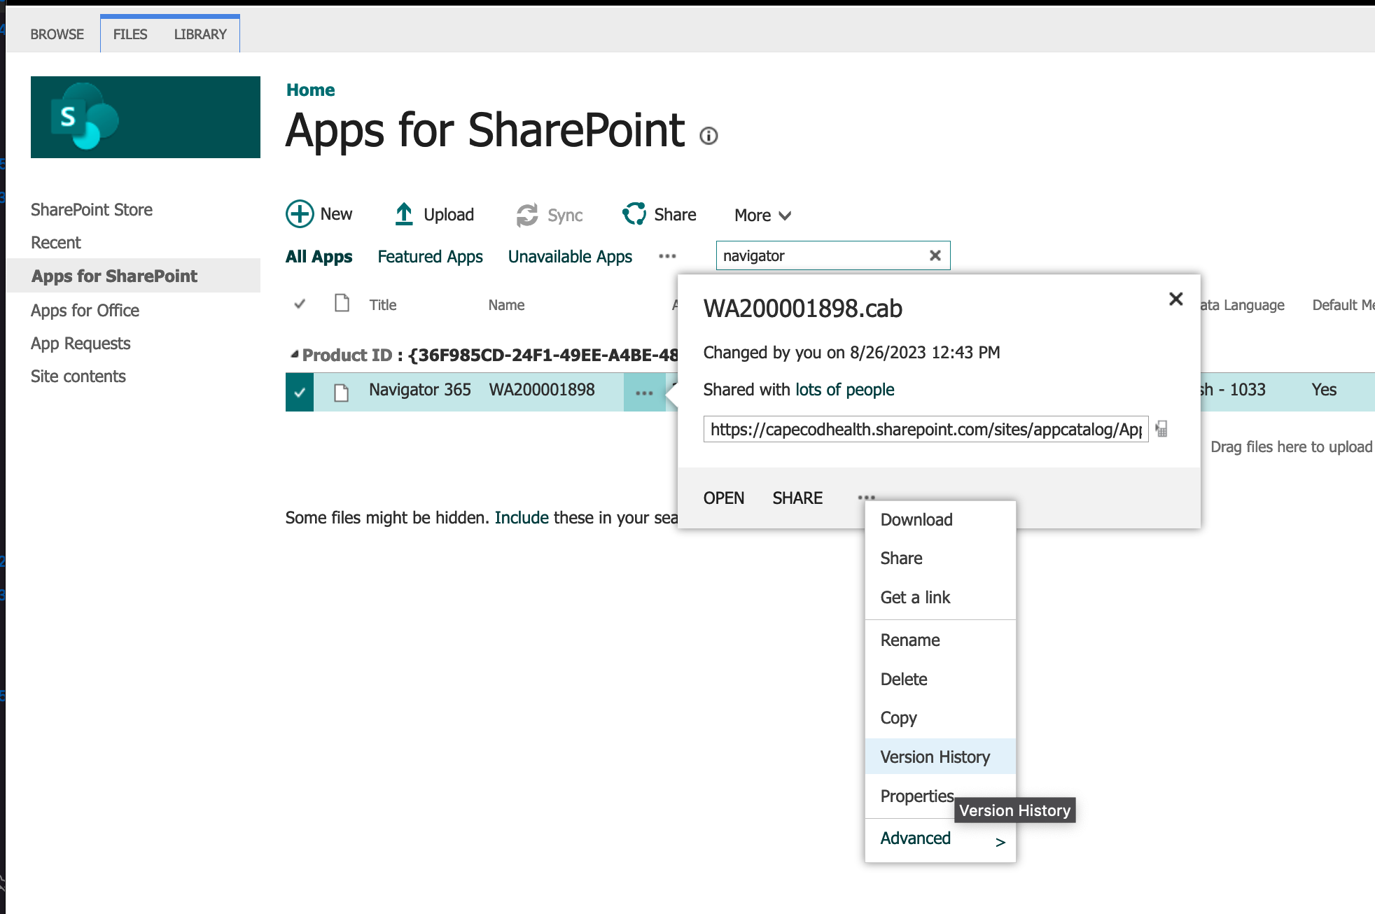
Task: Toggle the Navigator 365 row checkbox
Action: click(x=300, y=393)
